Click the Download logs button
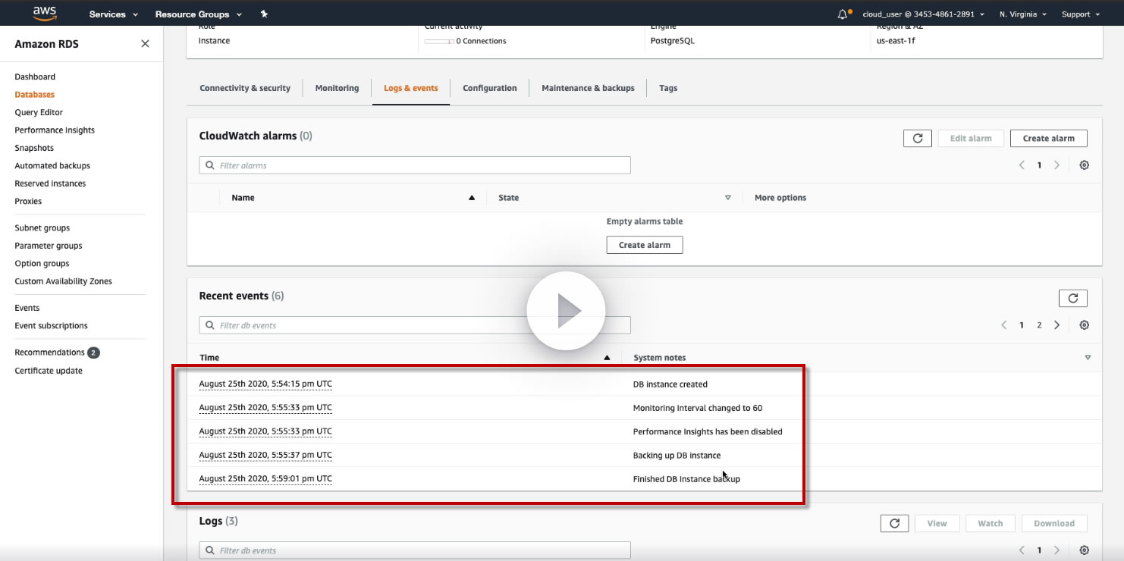The image size is (1124, 561). [1054, 523]
